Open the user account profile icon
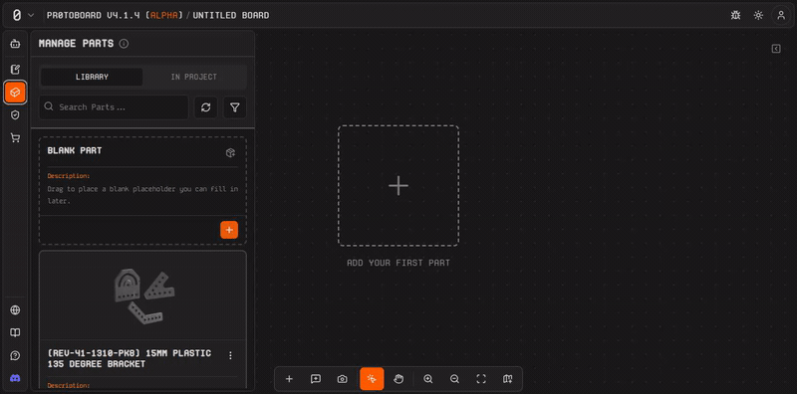 781,15
